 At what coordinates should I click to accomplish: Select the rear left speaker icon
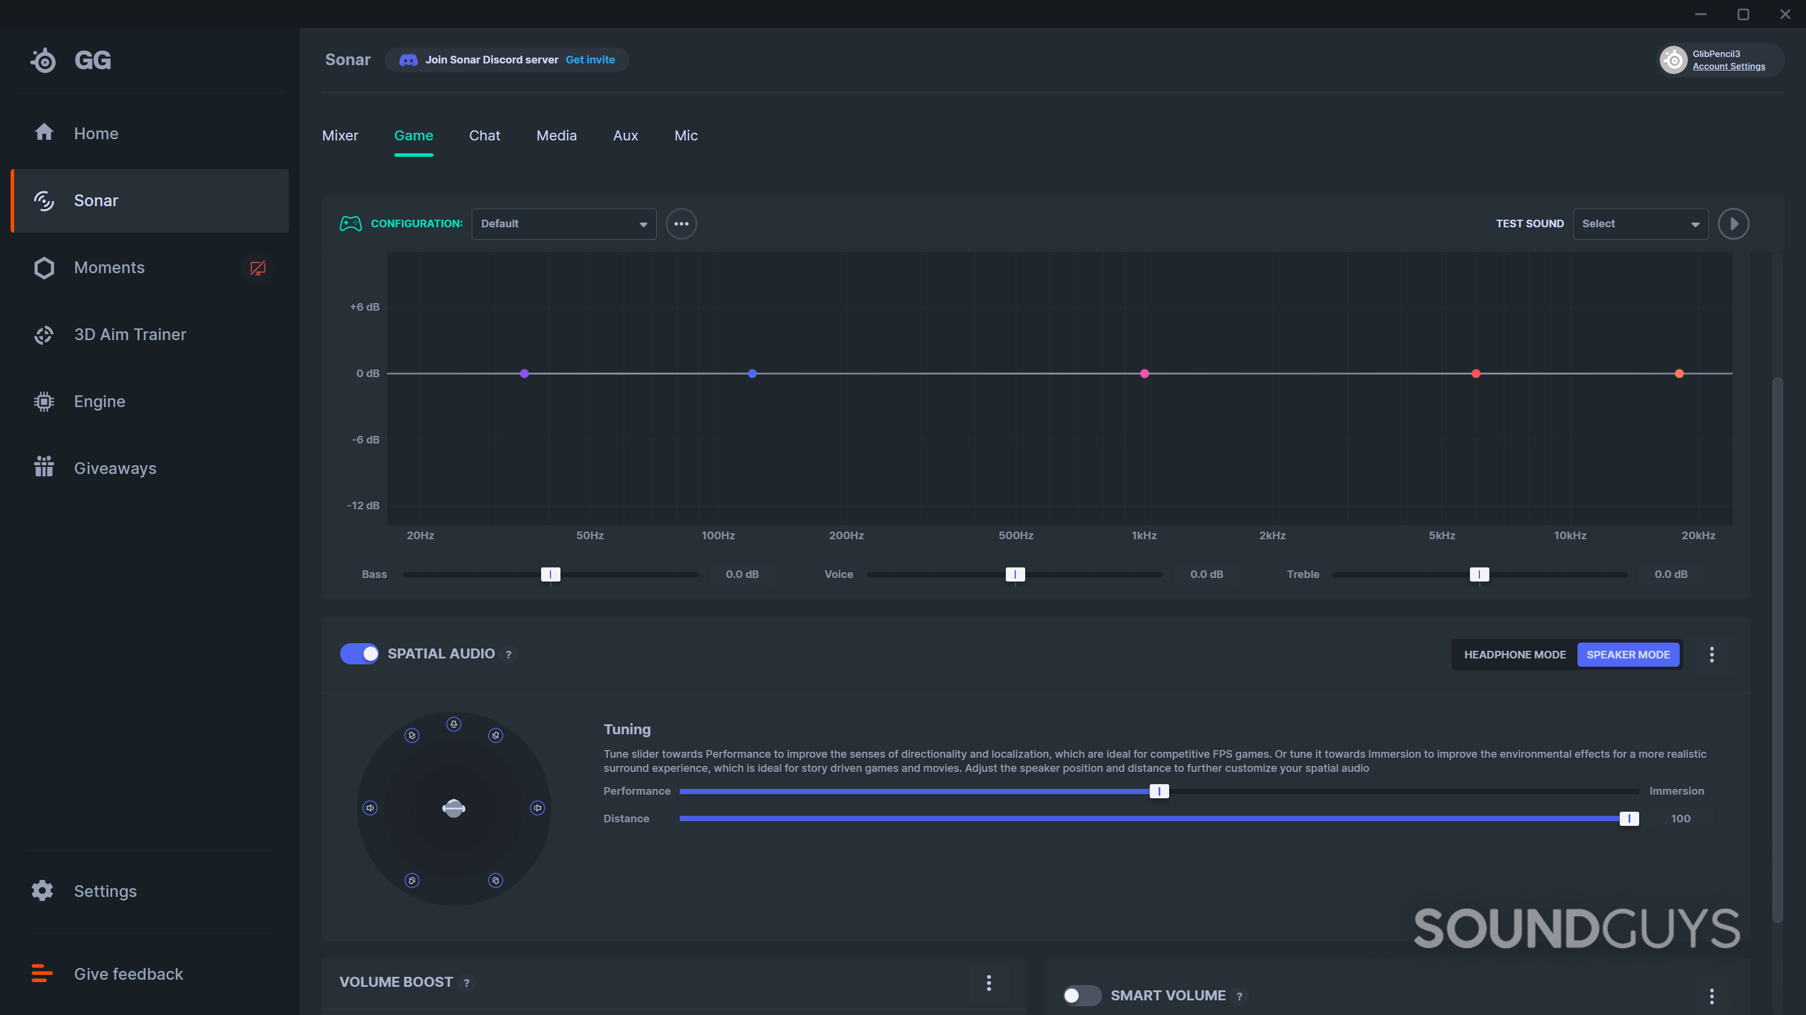[x=412, y=880]
